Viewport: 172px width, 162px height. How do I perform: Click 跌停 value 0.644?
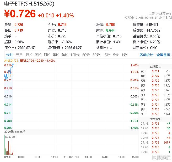click(110, 30)
